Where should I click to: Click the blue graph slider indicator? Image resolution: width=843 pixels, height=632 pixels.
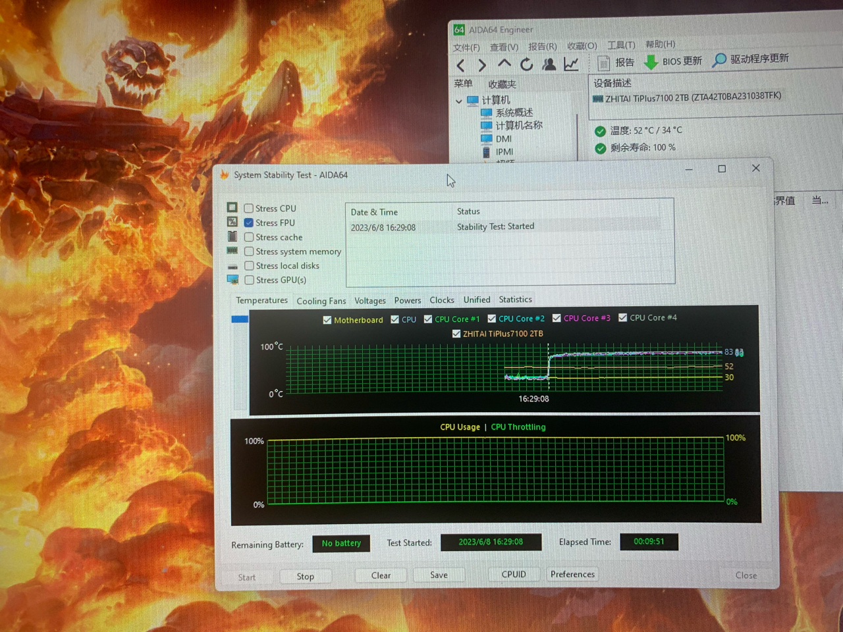[240, 319]
